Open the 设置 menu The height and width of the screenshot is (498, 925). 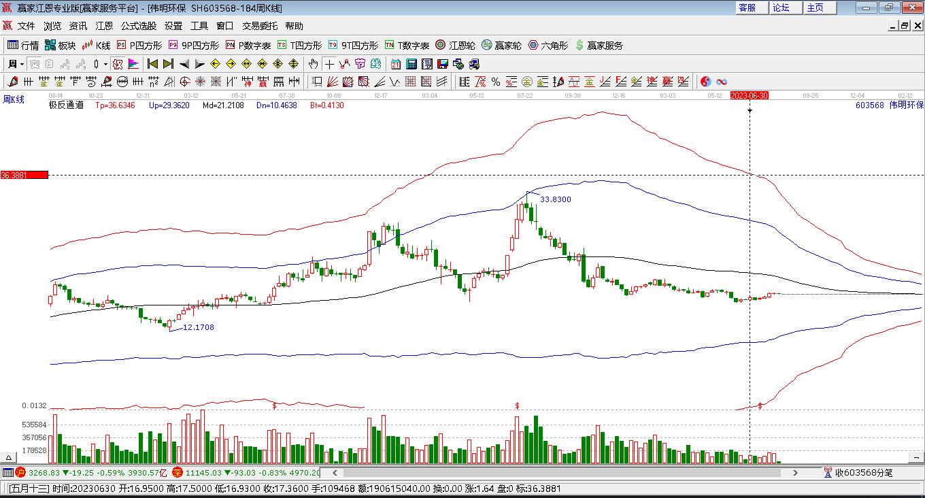click(x=173, y=26)
